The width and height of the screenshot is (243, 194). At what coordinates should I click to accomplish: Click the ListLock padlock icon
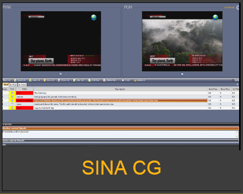click(135, 81)
